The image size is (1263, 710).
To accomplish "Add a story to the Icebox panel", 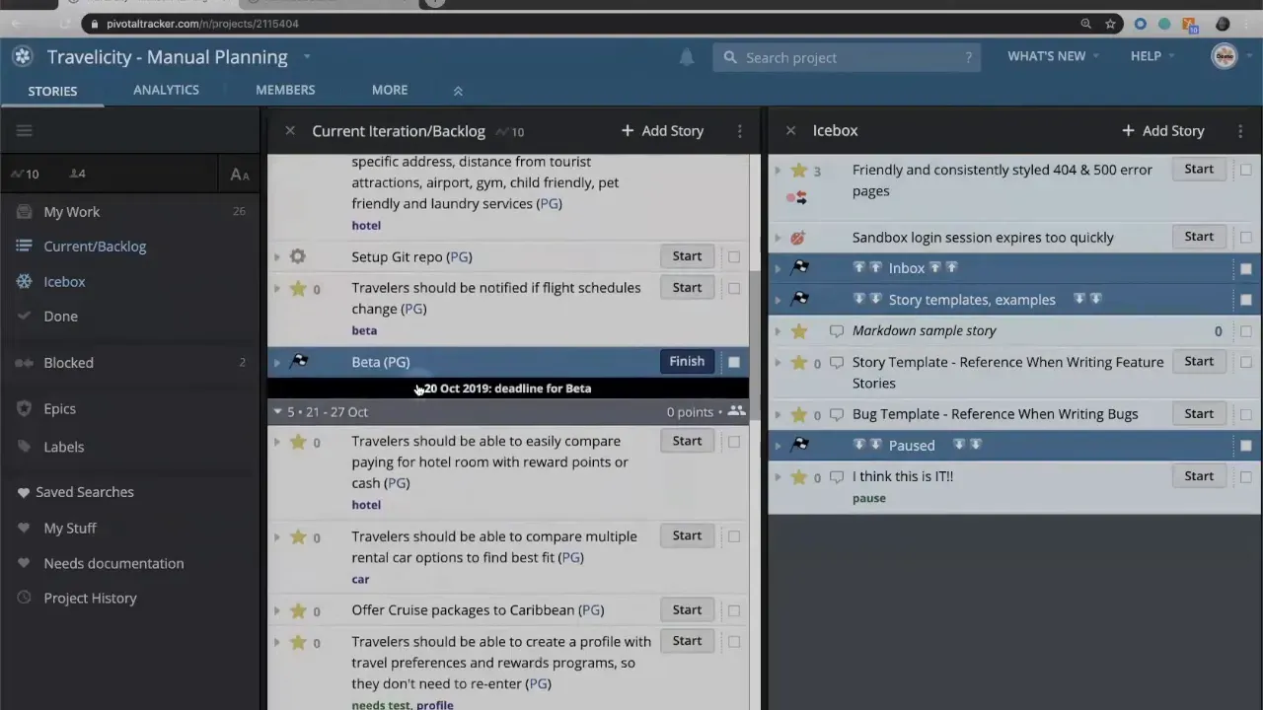I will point(1162,130).
